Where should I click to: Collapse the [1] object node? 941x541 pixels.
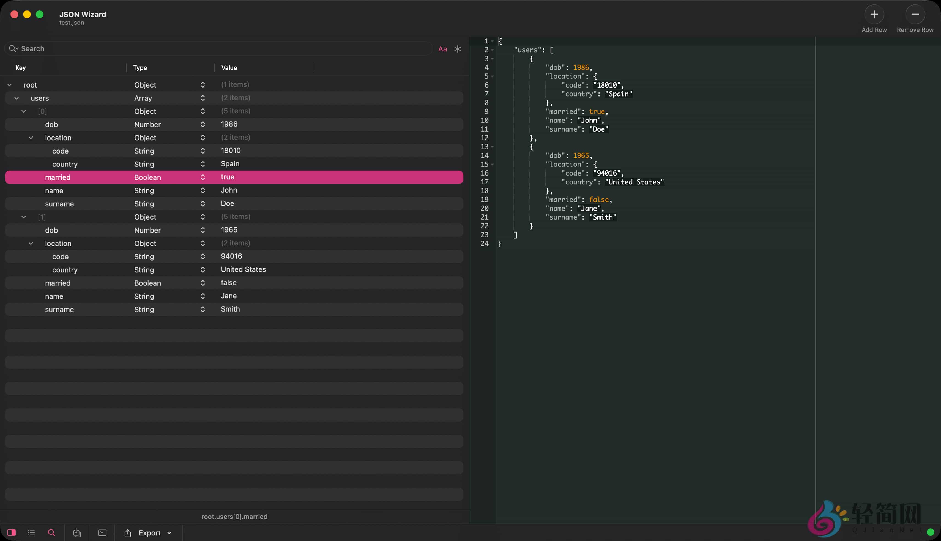tap(23, 217)
